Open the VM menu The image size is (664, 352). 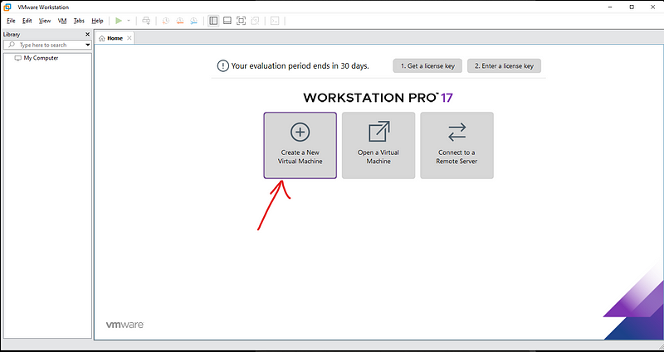62,21
